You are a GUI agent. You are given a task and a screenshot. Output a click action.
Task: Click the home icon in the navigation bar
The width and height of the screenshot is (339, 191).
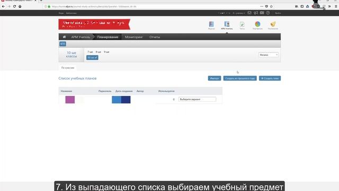click(x=64, y=37)
